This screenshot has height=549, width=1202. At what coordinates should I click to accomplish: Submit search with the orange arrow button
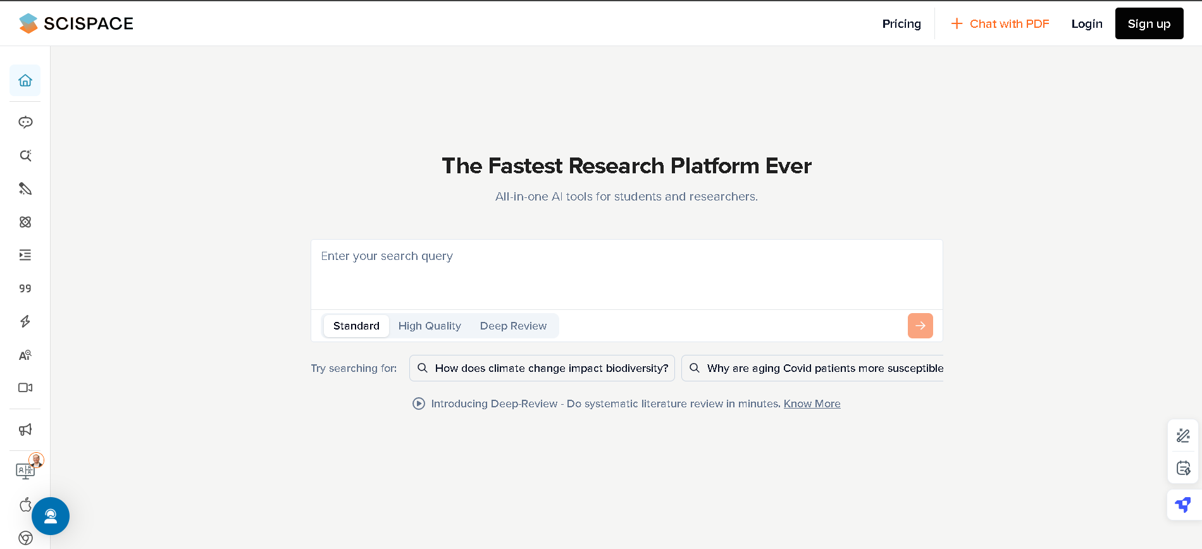click(x=920, y=326)
